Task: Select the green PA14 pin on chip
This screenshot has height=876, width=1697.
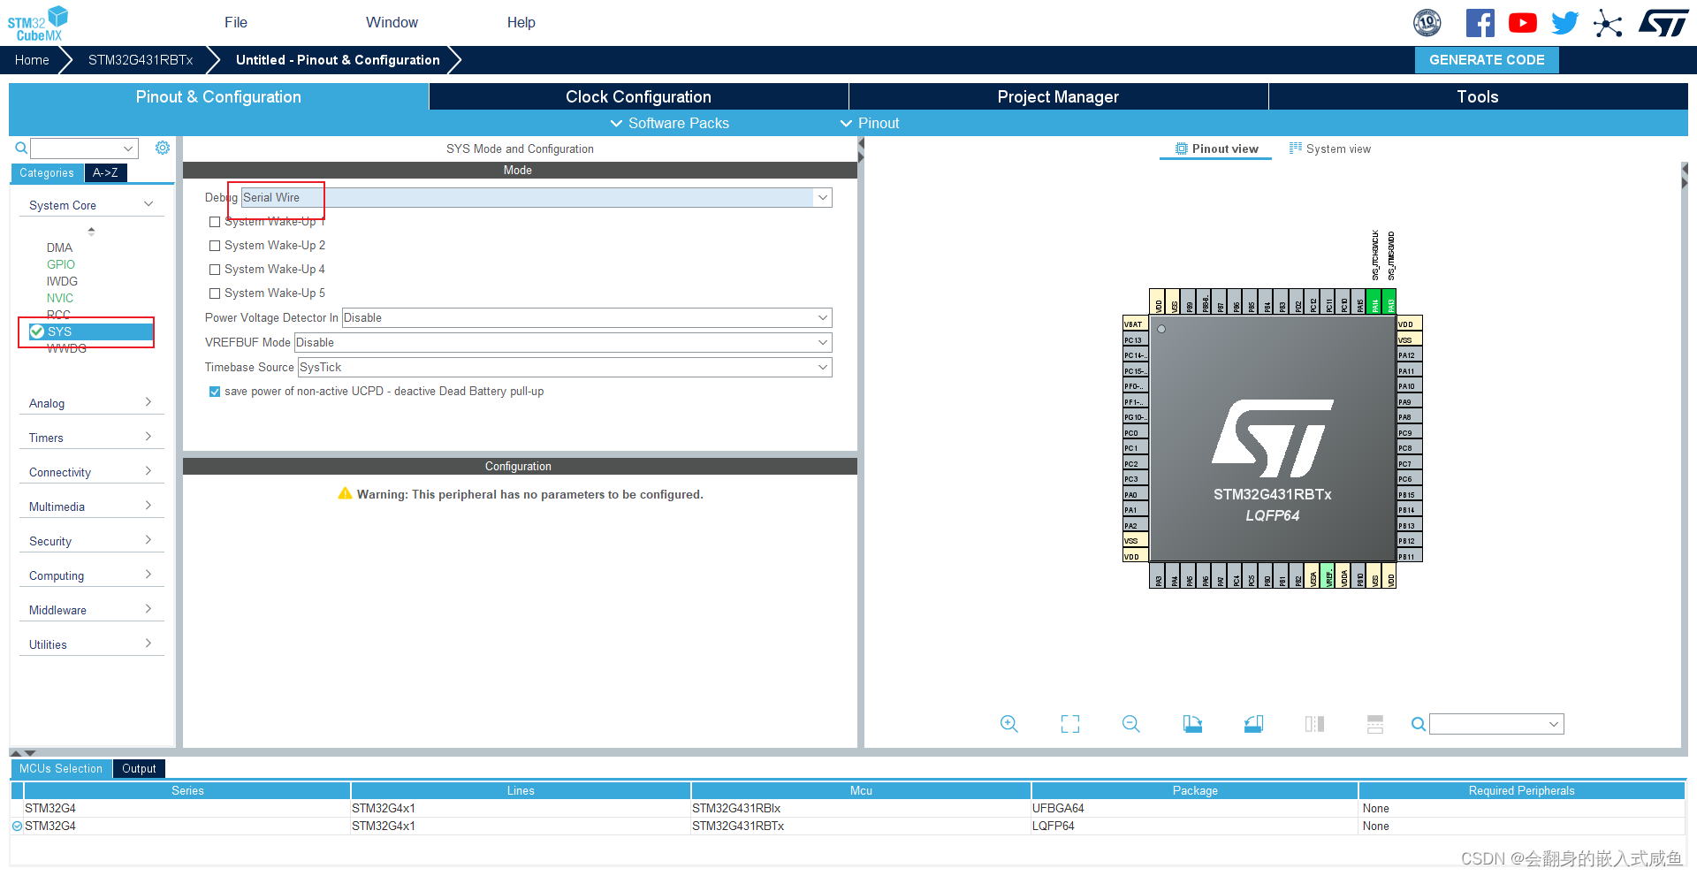Action: point(1374,302)
